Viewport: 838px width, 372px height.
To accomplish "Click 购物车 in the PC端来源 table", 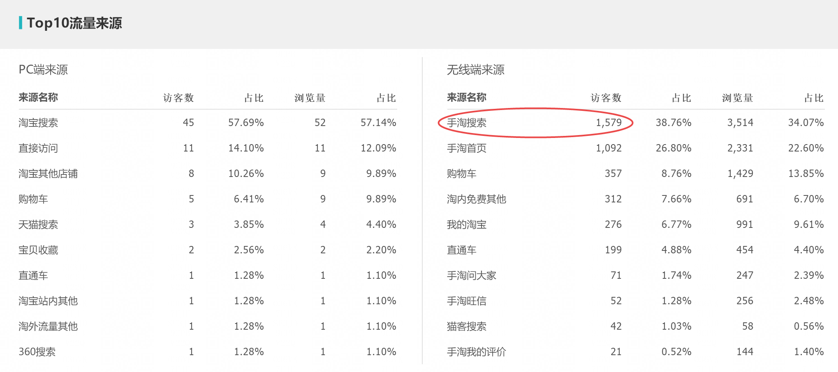I will tap(33, 199).
